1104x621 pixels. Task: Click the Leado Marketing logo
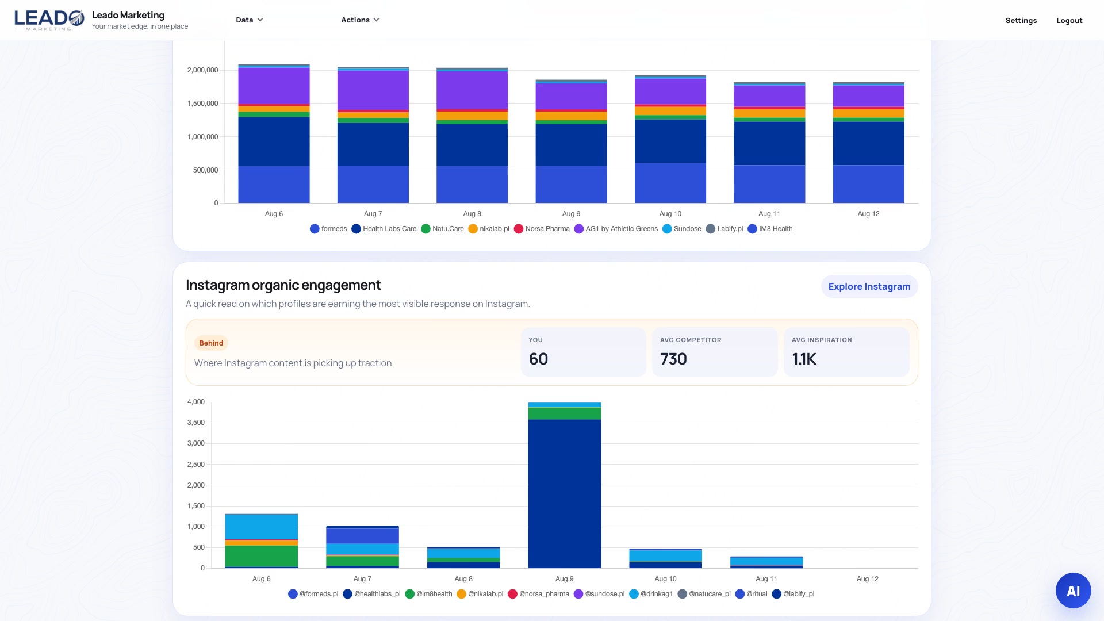pyautogui.click(x=49, y=20)
